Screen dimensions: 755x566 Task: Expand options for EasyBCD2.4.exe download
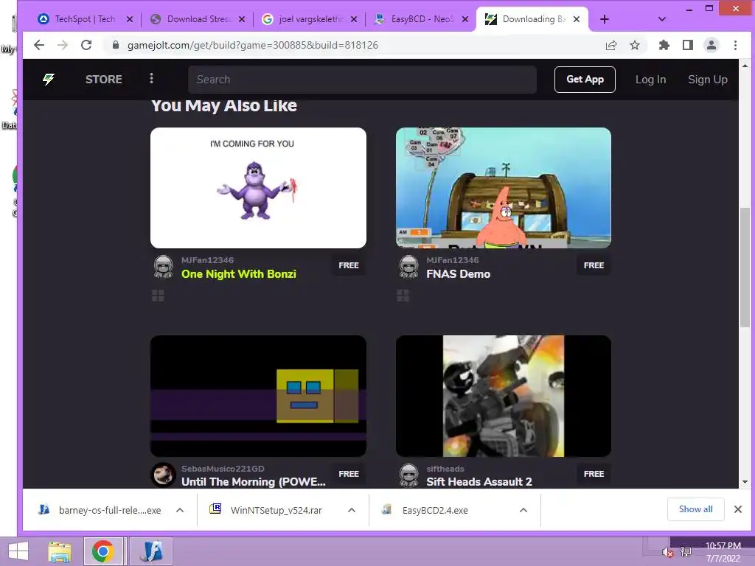[523, 510]
